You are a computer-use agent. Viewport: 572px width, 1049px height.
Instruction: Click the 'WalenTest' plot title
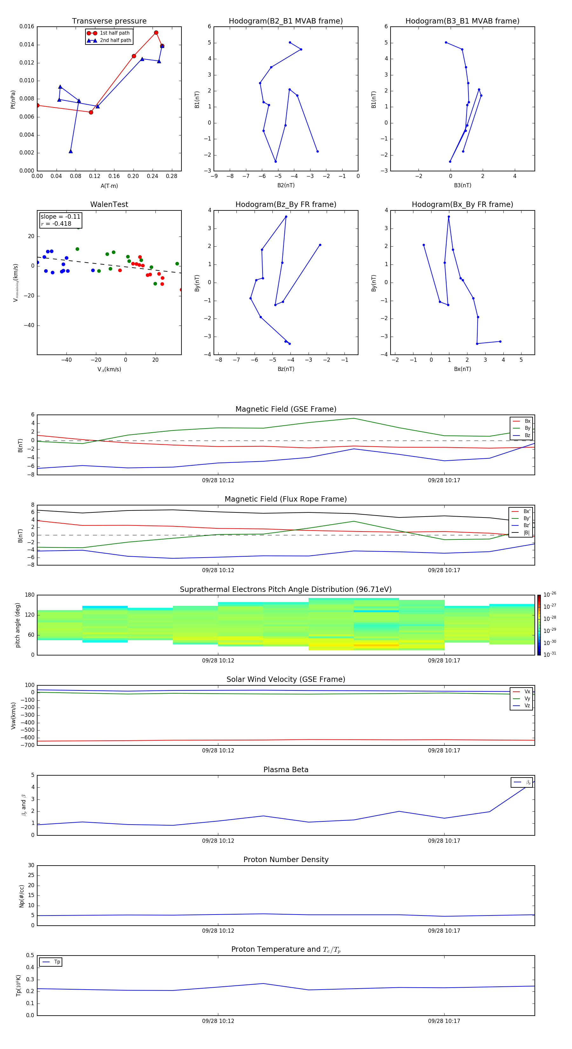(x=109, y=204)
